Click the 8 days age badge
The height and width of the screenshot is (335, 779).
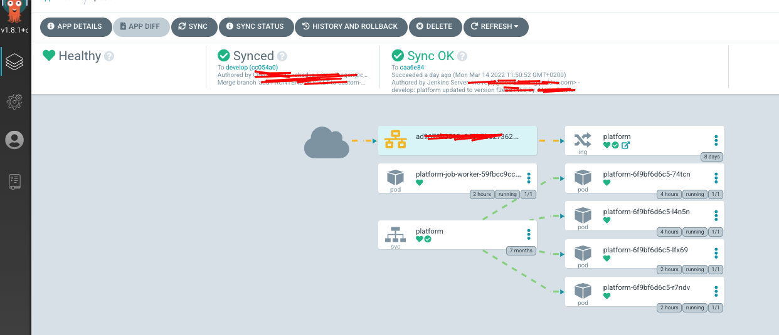pos(712,157)
